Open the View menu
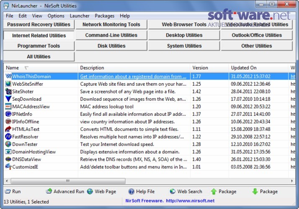The width and height of the screenshot is (299, 209). point(37,16)
